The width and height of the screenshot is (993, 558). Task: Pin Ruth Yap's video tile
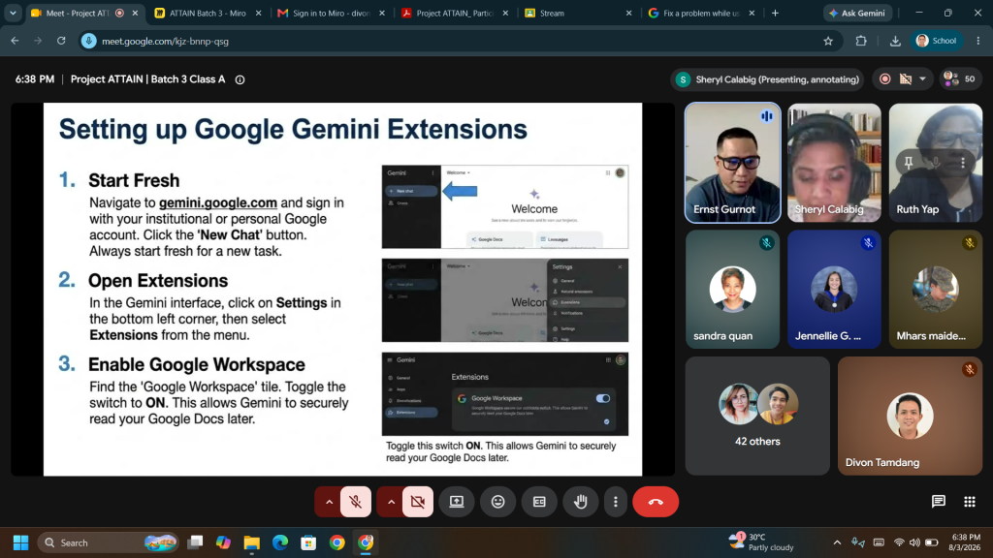pos(909,163)
